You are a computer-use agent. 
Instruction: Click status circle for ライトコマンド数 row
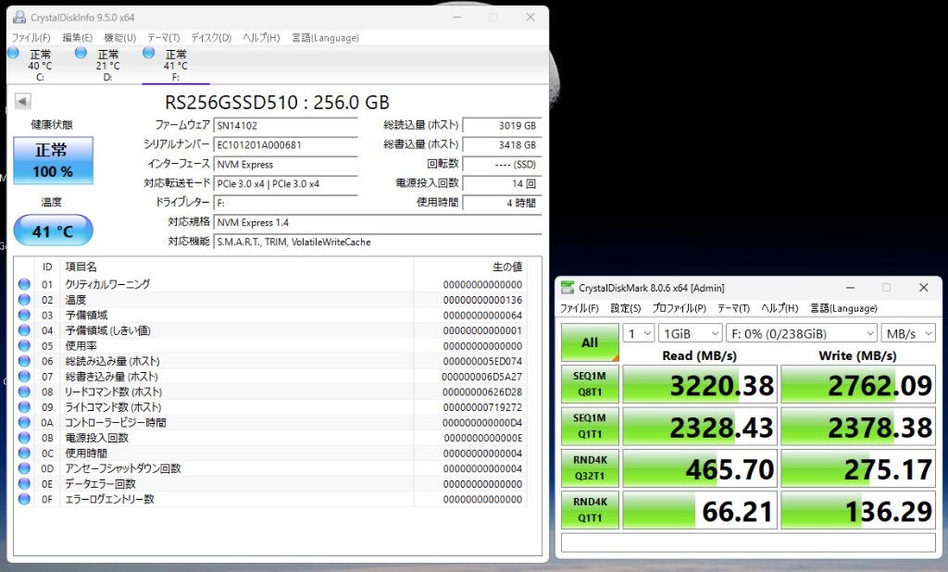[x=24, y=407]
